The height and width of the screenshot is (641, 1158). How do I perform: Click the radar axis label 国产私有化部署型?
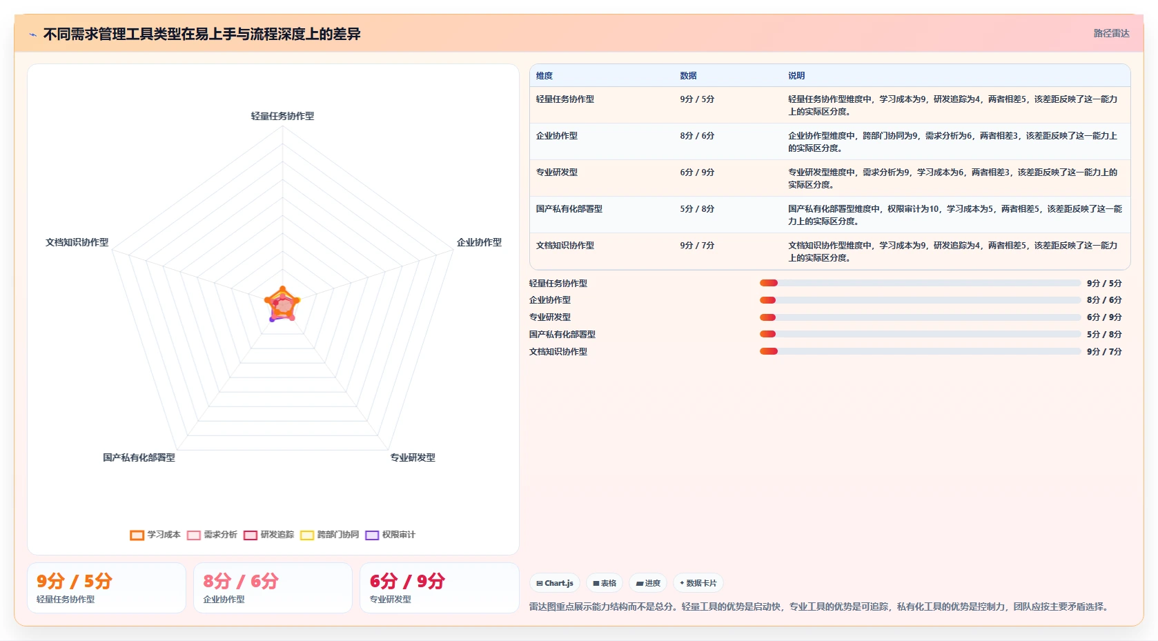(x=139, y=457)
